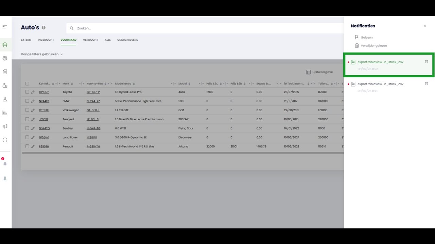Mark notifications as Gelezen
The image size is (435, 244).
coord(364,37)
